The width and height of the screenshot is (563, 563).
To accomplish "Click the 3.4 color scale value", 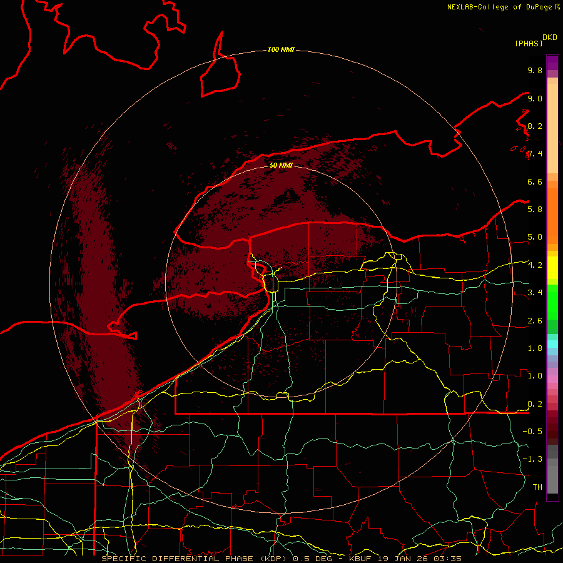I will pyautogui.click(x=535, y=293).
